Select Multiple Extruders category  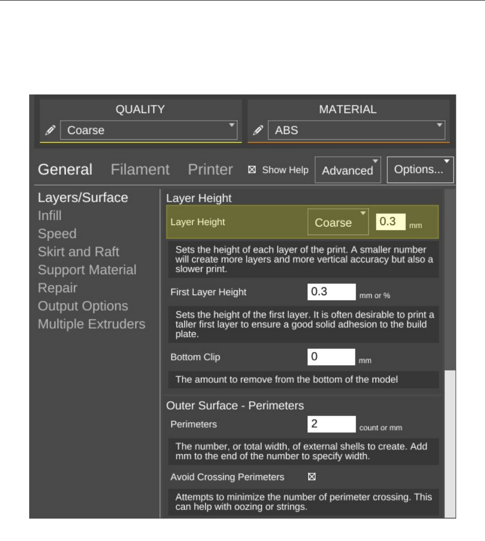[x=91, y=324]
